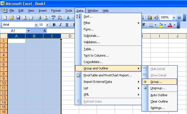Open PivotTable and PivotChart Report...

(108, 75)
